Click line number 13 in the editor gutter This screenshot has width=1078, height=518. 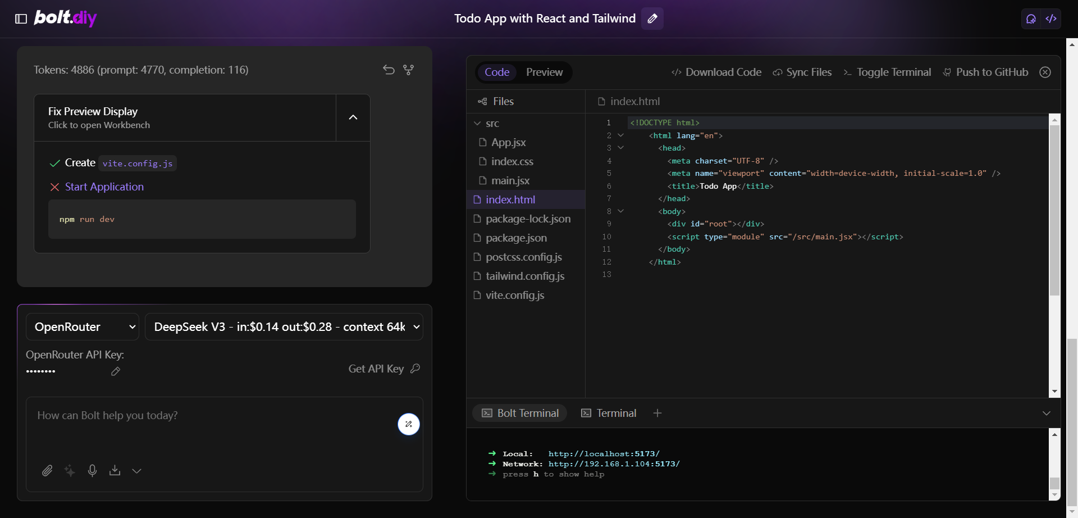click(x=606, y=274)
